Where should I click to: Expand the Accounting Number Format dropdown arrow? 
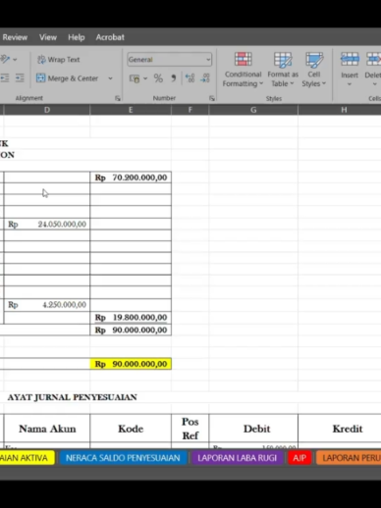click(x=145, y=78)
